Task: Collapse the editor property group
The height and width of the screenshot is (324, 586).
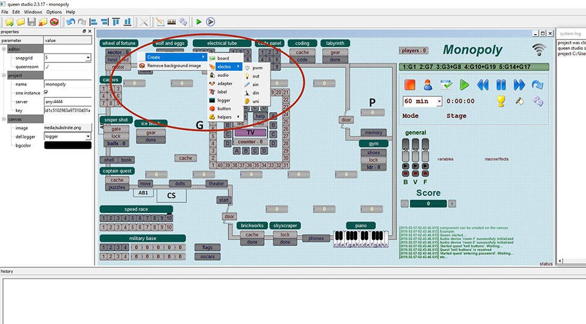Action: point(4,49)
